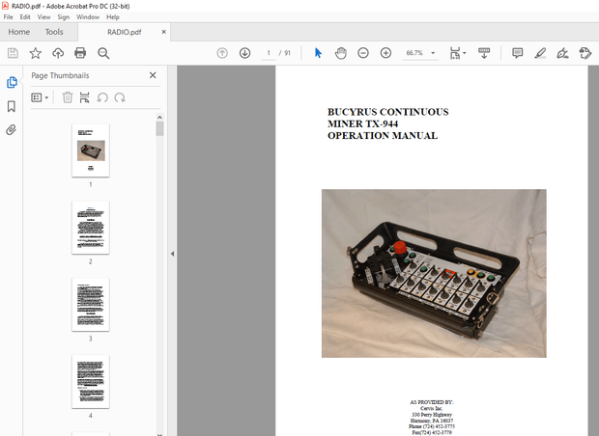Click the scrolling mode keyboard icon
The height and width of the screenshot is (436, 599).
click(x=484, y=53)
